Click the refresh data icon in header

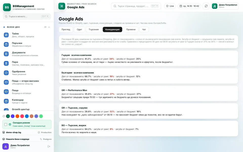(x=206, y=6)
